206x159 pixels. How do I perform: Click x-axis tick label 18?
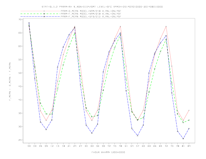[63, 146]
